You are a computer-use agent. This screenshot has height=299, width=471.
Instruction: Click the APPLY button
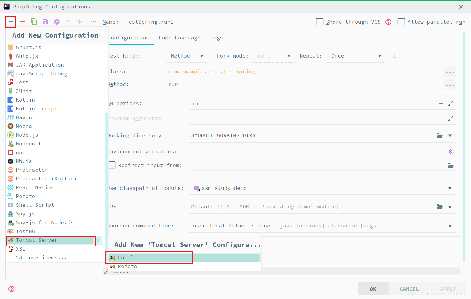[448, 289]
